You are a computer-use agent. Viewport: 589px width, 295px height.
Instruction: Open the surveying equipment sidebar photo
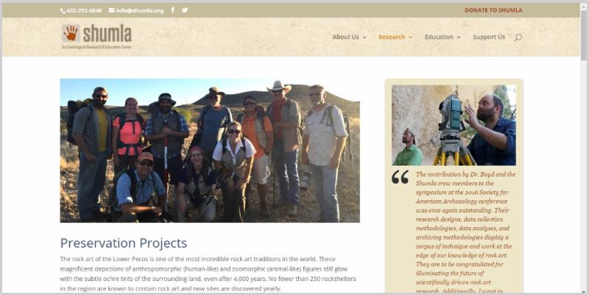point(454,125)
